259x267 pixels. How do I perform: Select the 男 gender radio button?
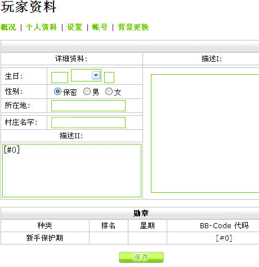[x=87, y=92]
